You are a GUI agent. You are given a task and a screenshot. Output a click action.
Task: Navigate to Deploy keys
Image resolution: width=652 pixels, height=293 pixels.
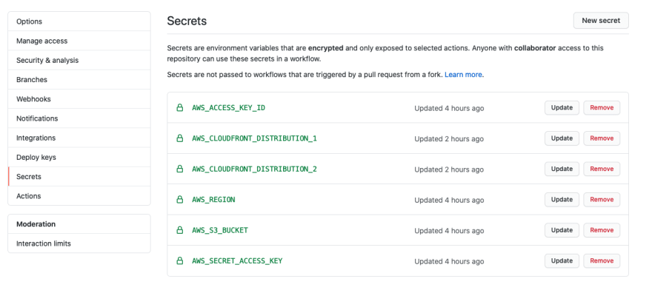[x=79, y=158]
